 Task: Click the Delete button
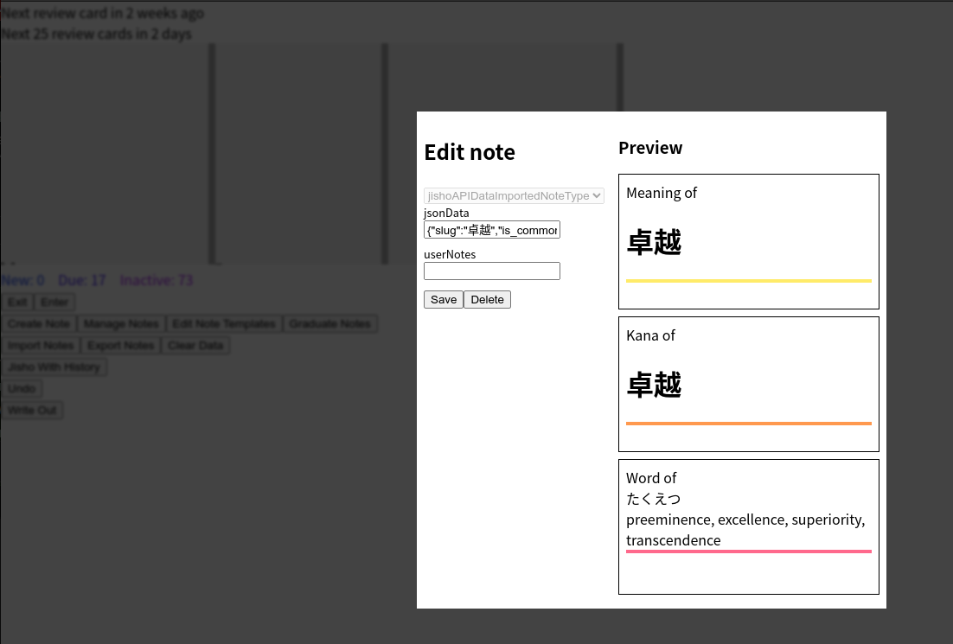click(487, 299)
